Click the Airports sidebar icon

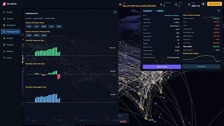coord(4,19)
